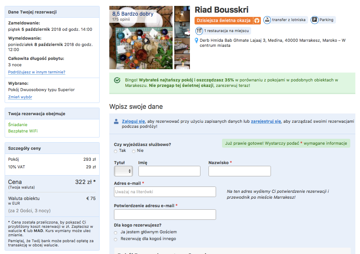This screenshot has width=360, height=254.
Task: Click into the Adres e-mail field
Action: click(x=165, y=192)
